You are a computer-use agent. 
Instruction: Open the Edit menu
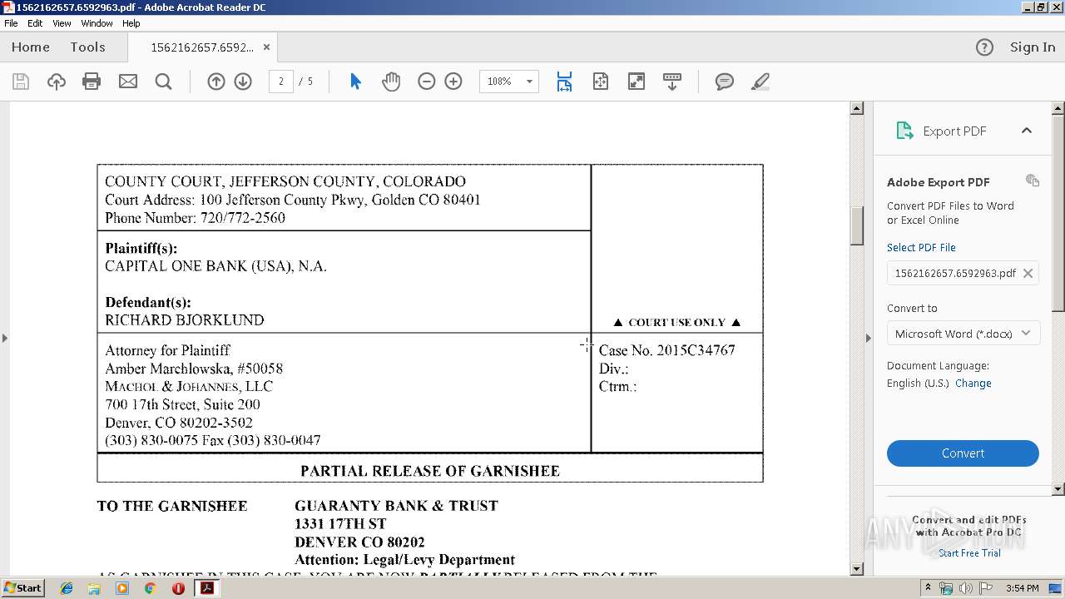coord(35,23)
